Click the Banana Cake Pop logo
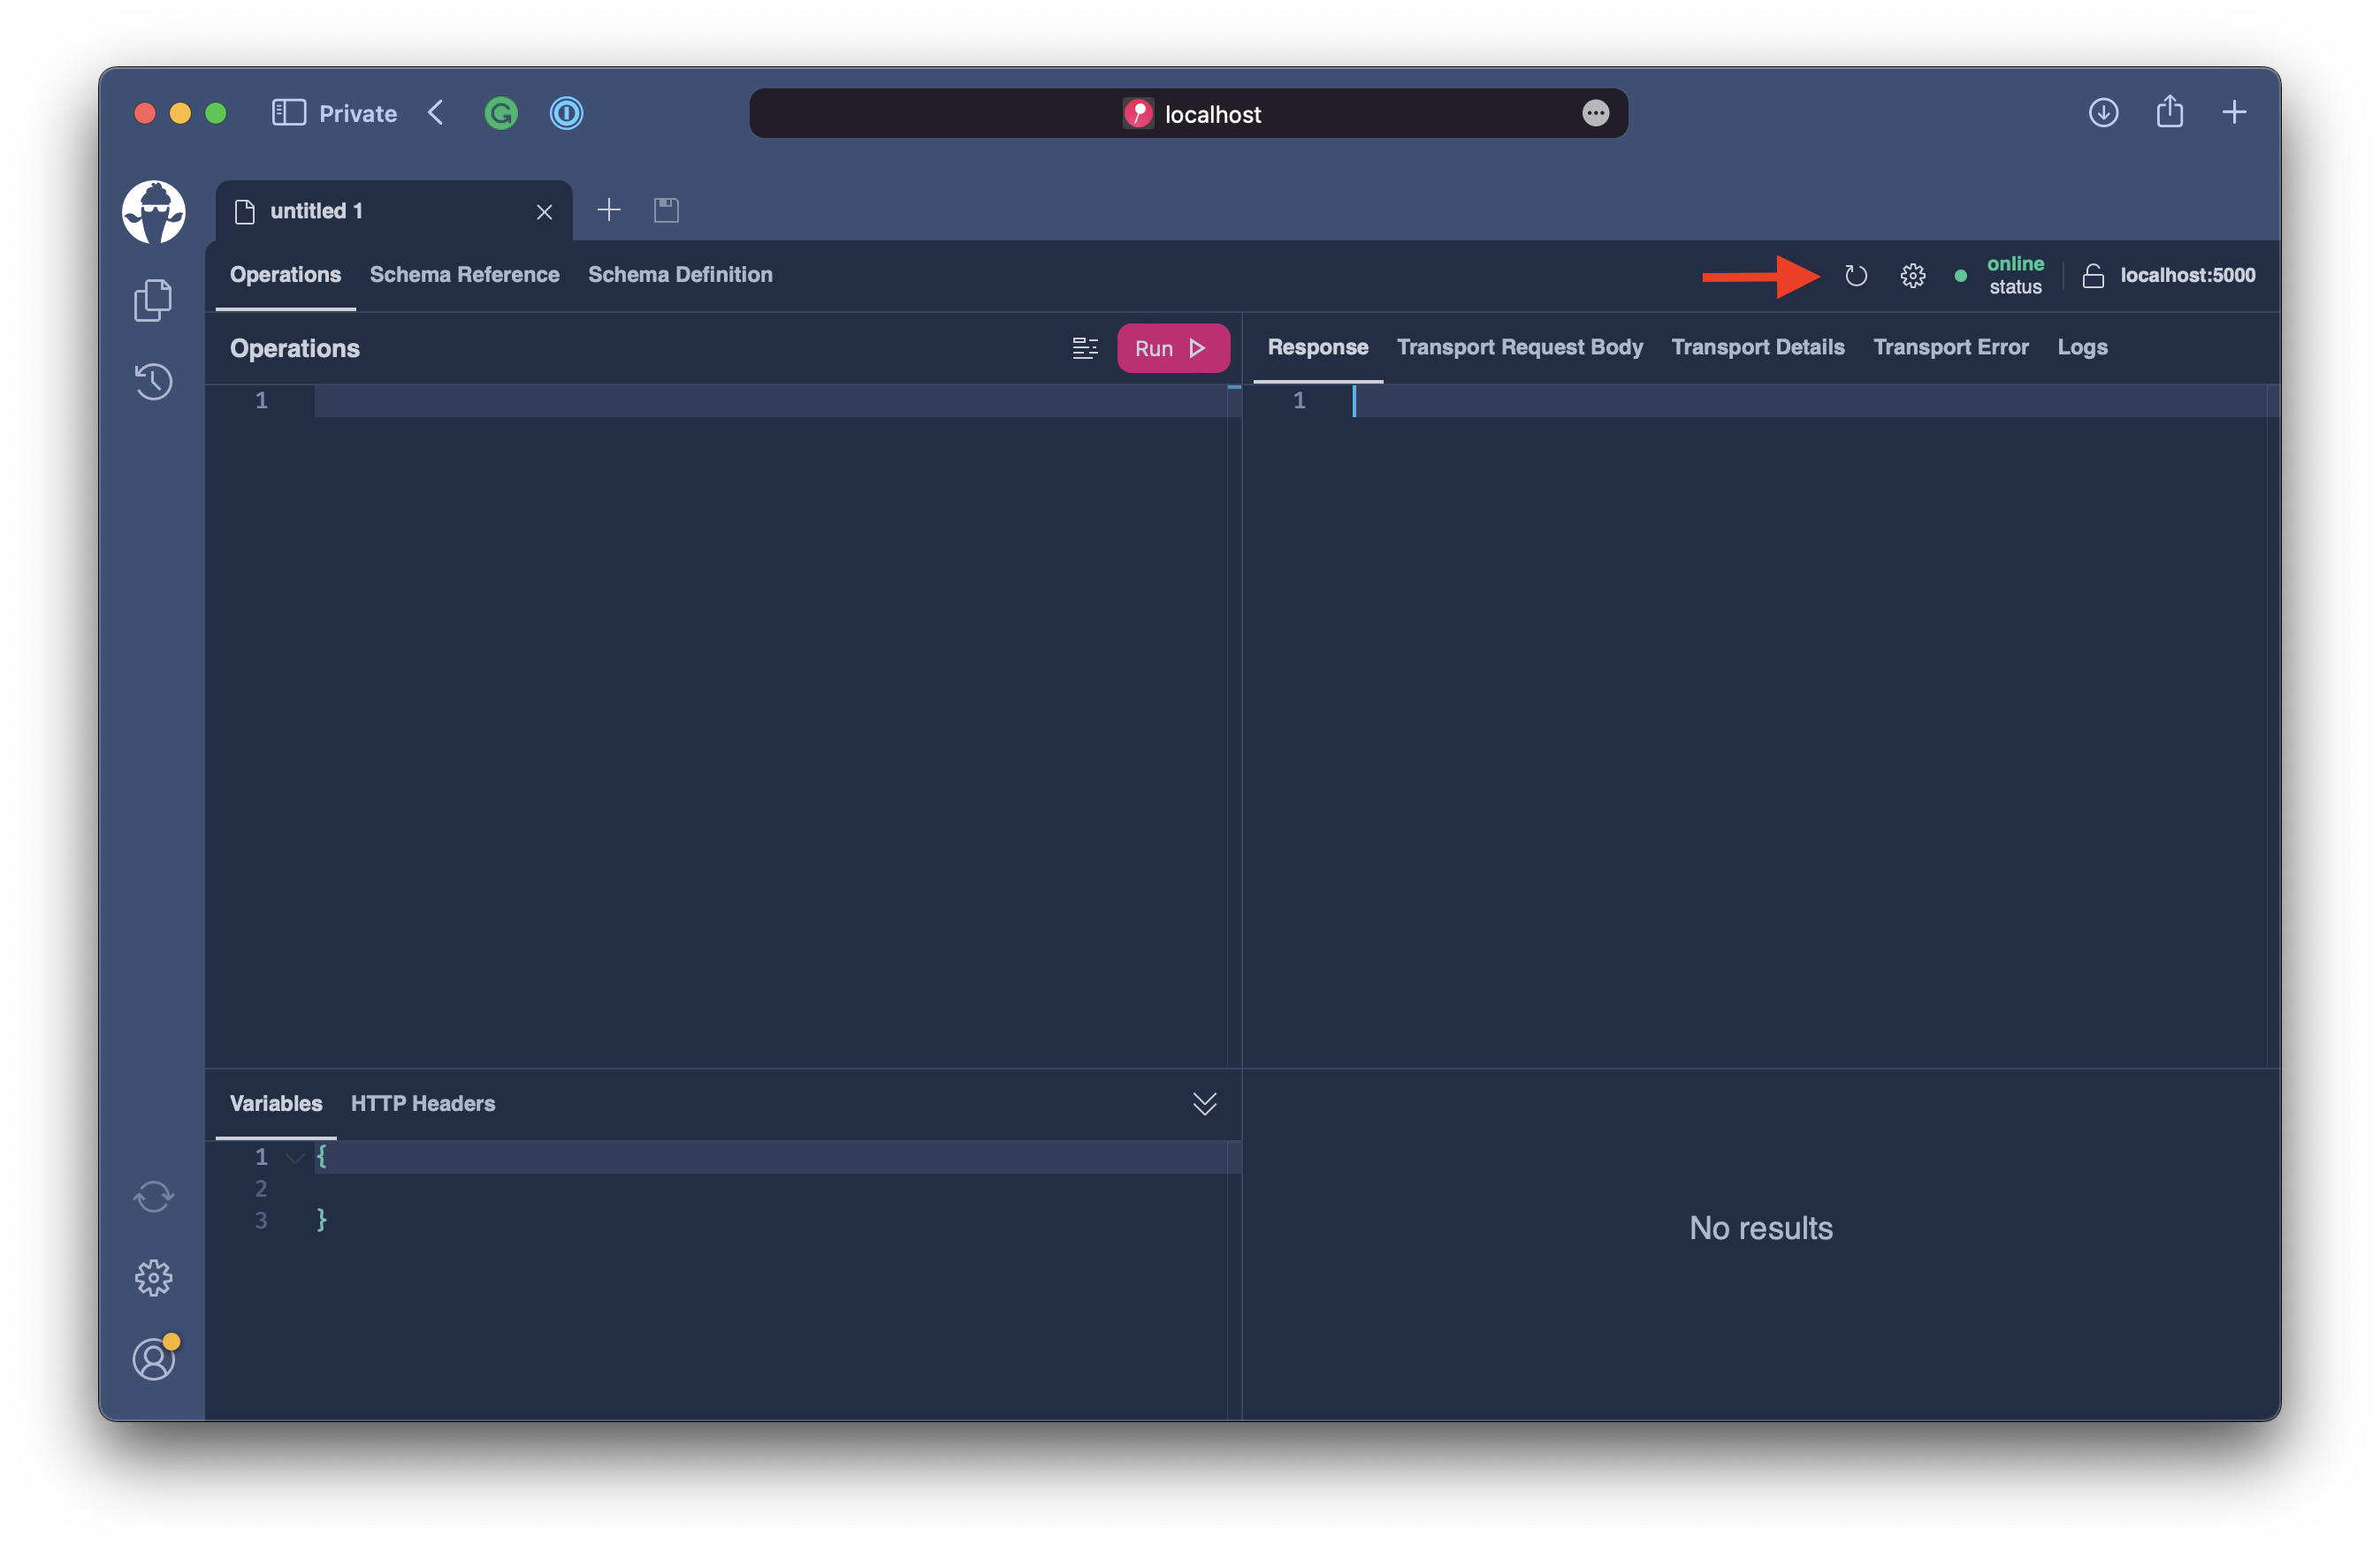The width and height of the screenshot is (2380, 1552). (x=153, y=211)
